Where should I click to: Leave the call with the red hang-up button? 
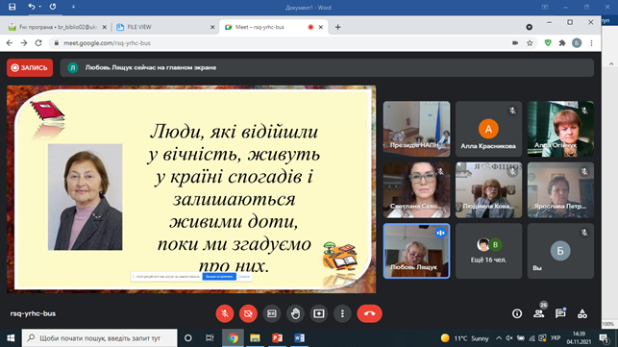click(x=369, y=313)
